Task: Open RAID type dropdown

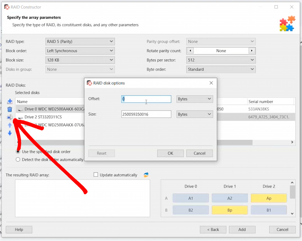Action: [80, 41]
